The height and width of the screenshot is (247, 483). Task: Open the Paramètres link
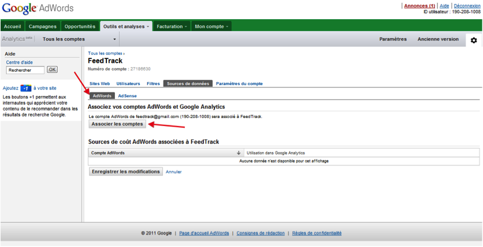point(393,39)
